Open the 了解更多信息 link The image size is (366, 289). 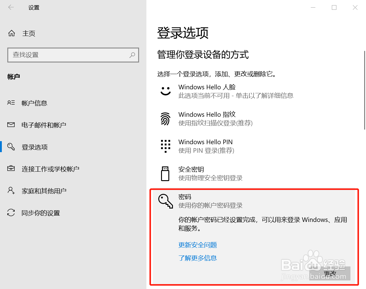click(198, 258)
